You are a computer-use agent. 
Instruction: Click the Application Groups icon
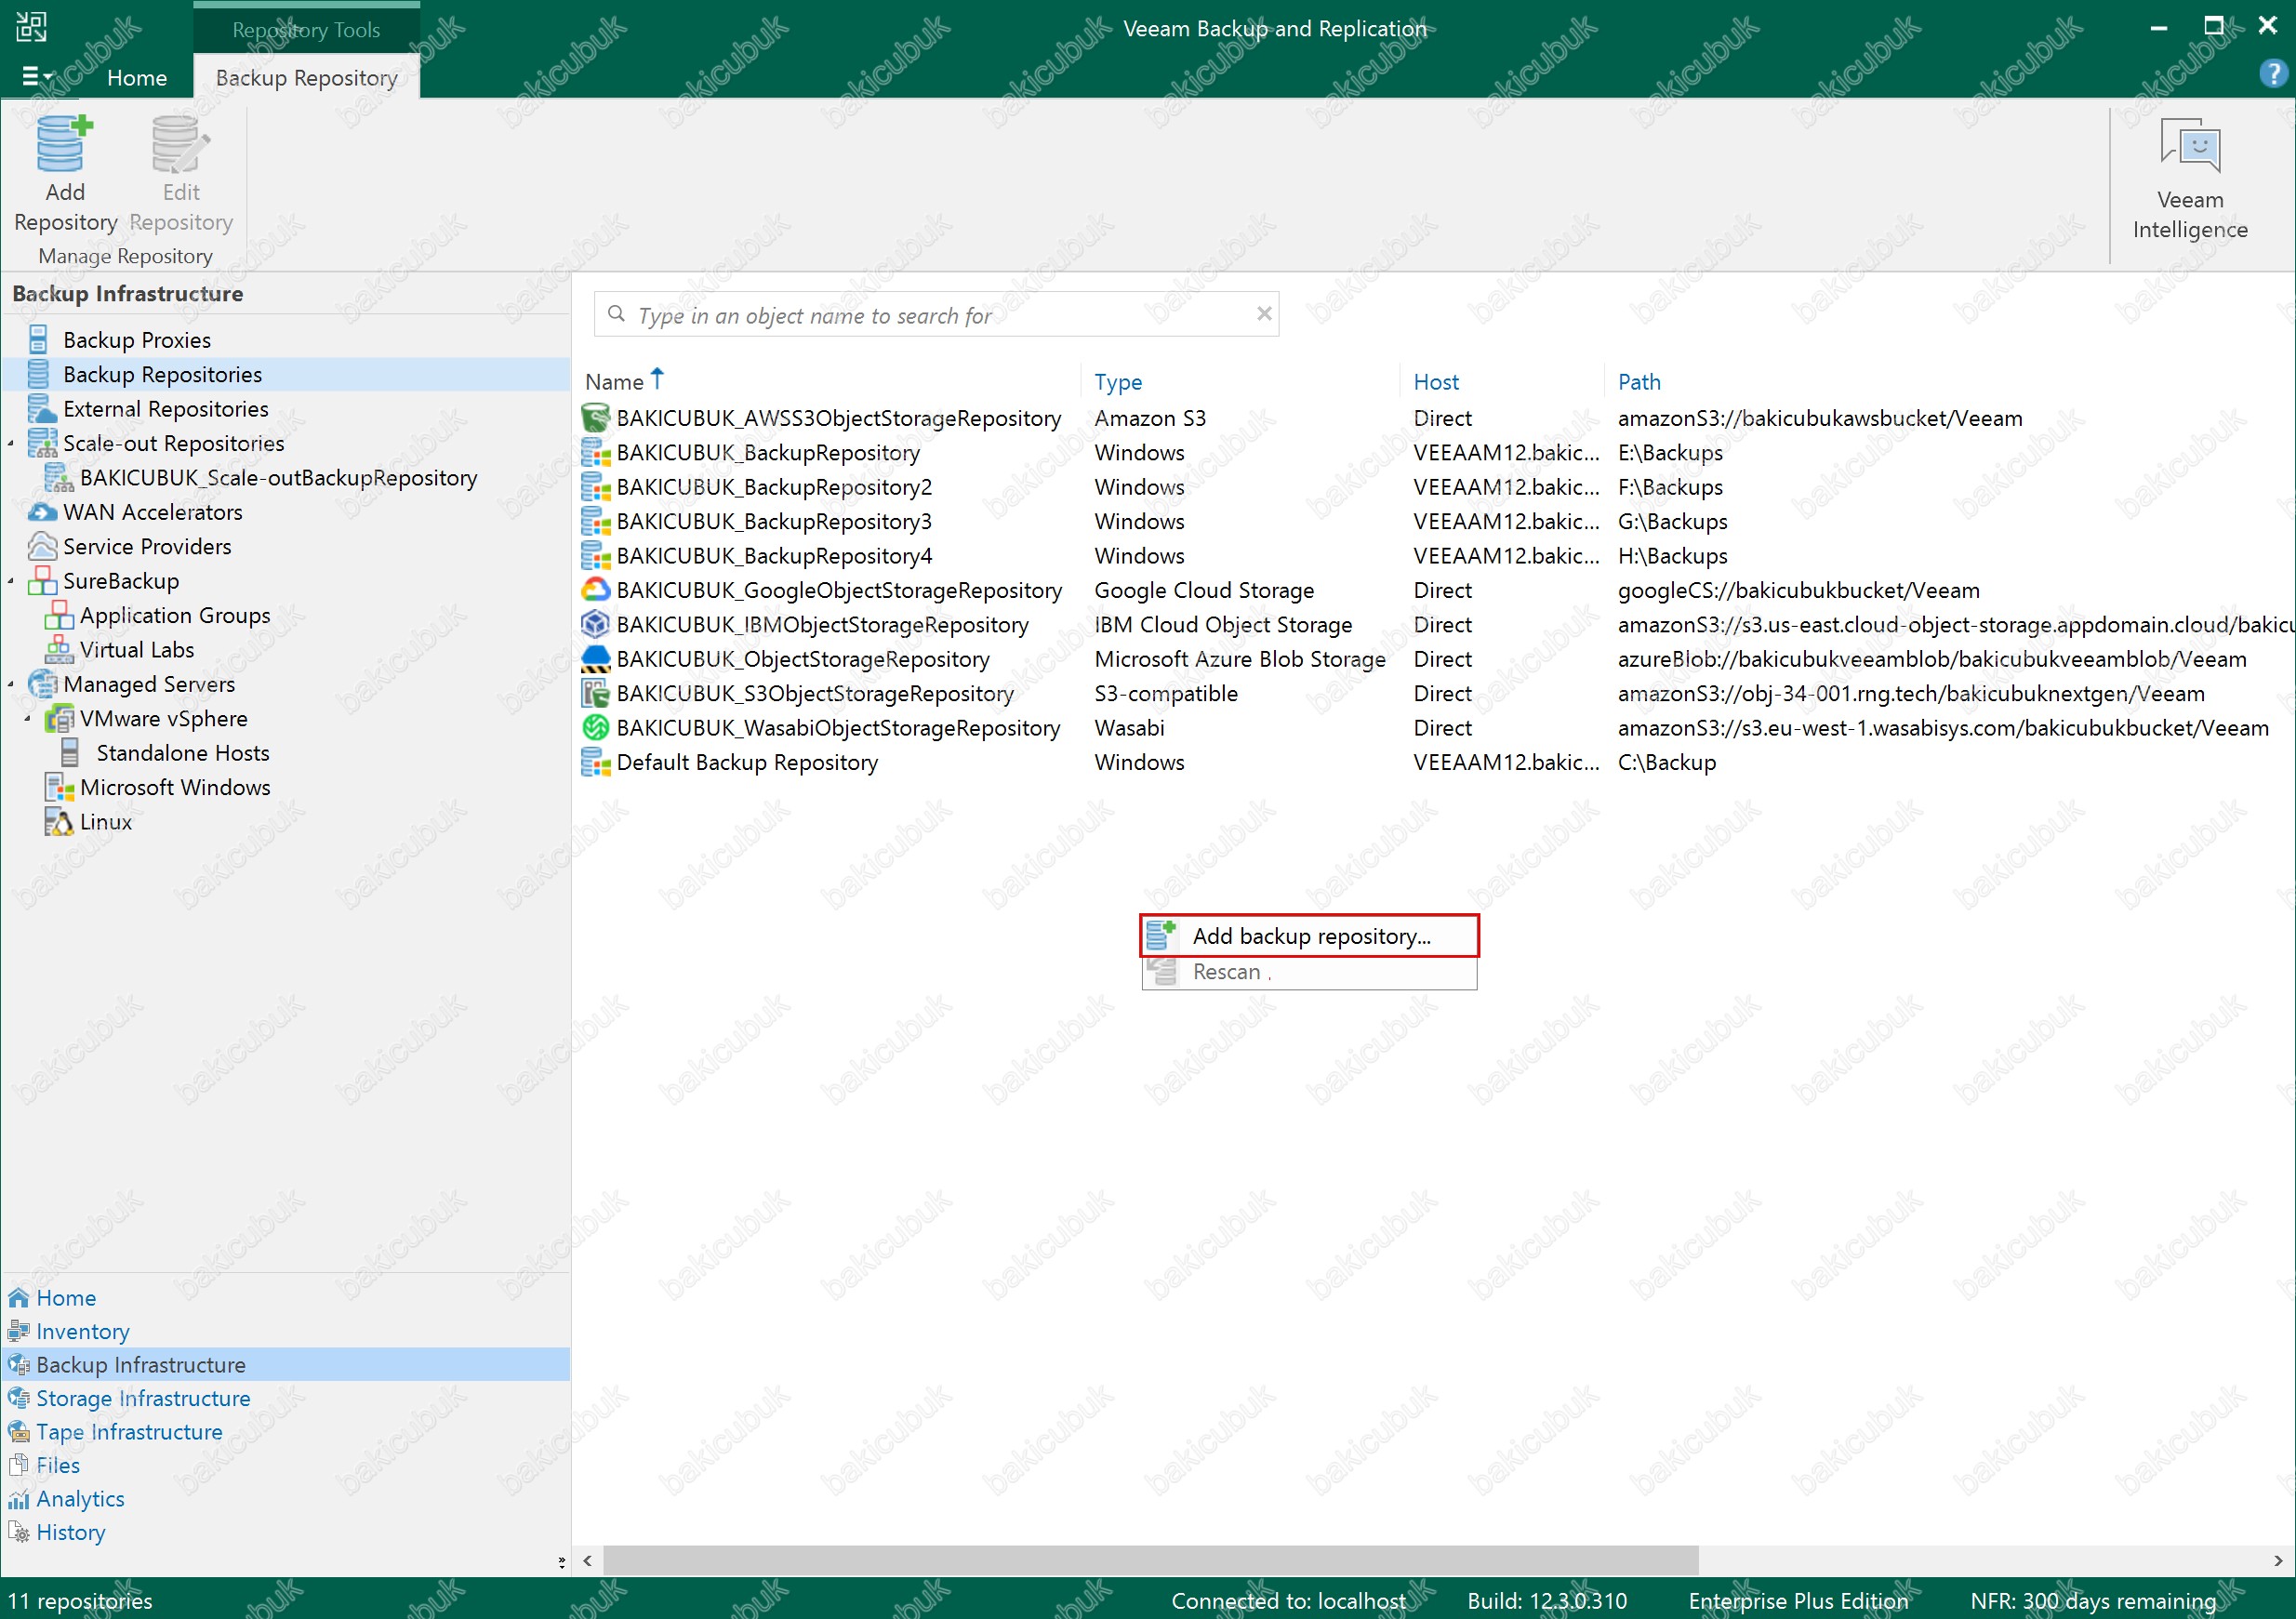pos(59,615)
